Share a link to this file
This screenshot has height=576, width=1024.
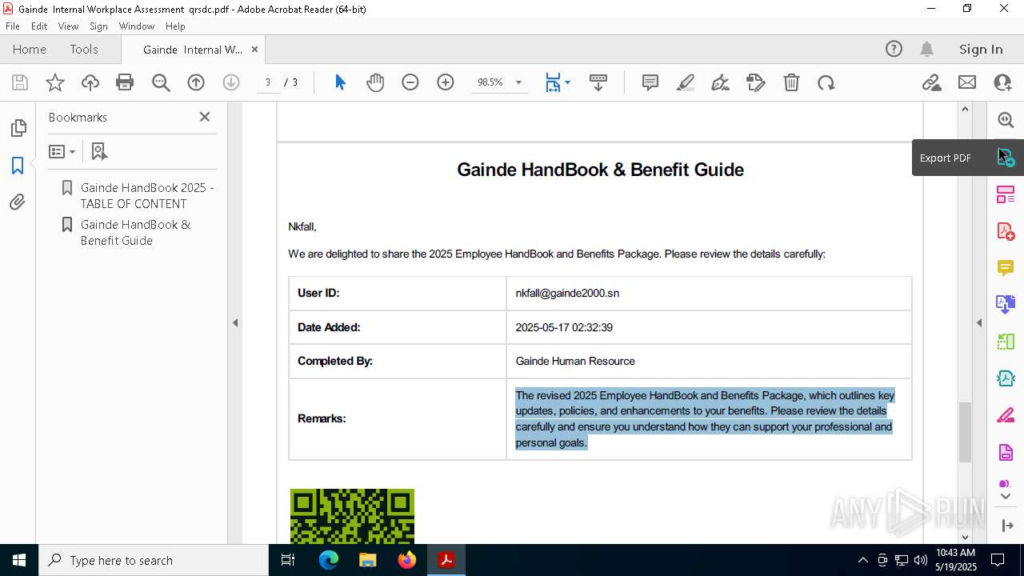pyautogui.click(x=932, y=82)
